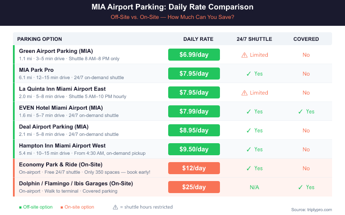
Task: Select the $6.99/day rate button
Action: [x=194, y=55]
